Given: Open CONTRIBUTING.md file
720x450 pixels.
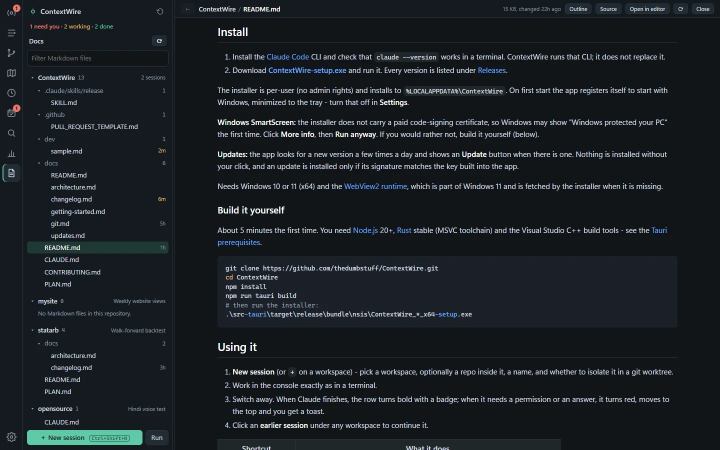Looking at the screenshot, I should pos(97,272).
